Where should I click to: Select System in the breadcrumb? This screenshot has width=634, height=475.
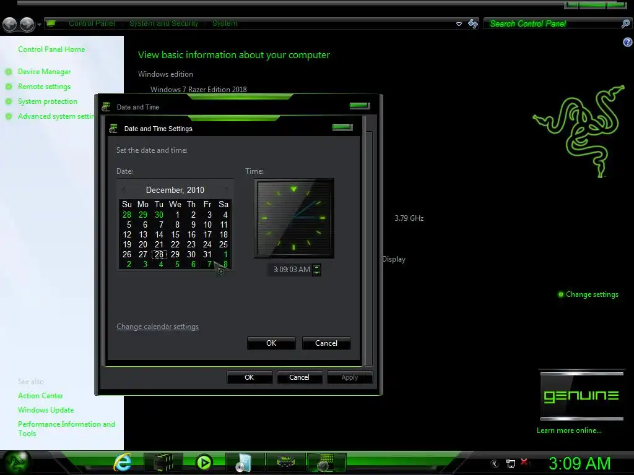click(225, 23)
